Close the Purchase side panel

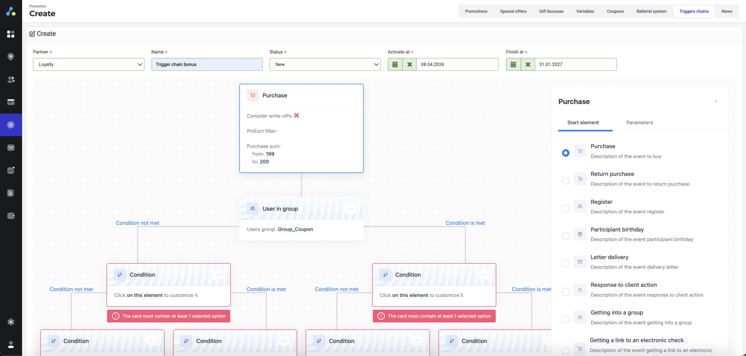pos(716,101)
